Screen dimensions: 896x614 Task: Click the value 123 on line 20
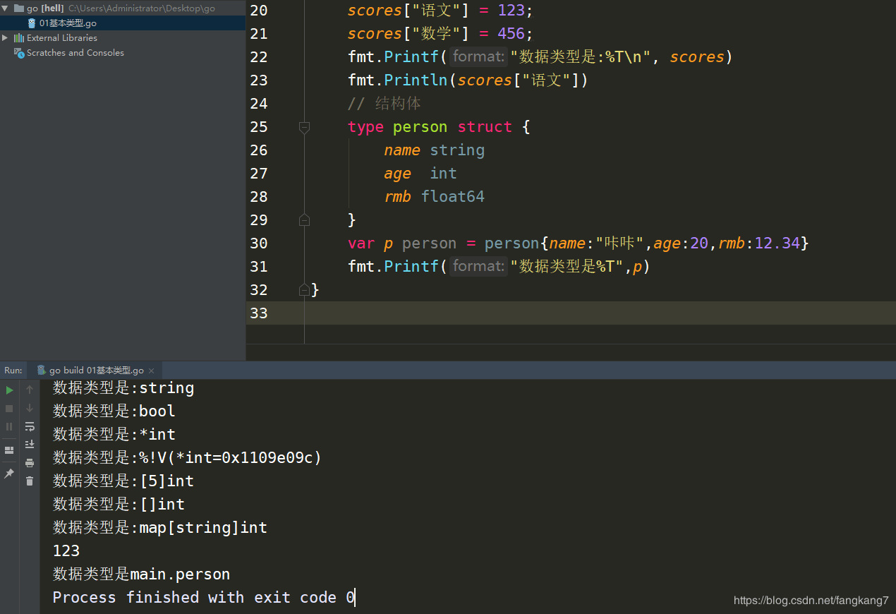[x=511, y=11]
